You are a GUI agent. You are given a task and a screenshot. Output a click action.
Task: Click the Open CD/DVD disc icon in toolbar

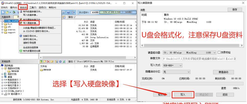[14, 12]
